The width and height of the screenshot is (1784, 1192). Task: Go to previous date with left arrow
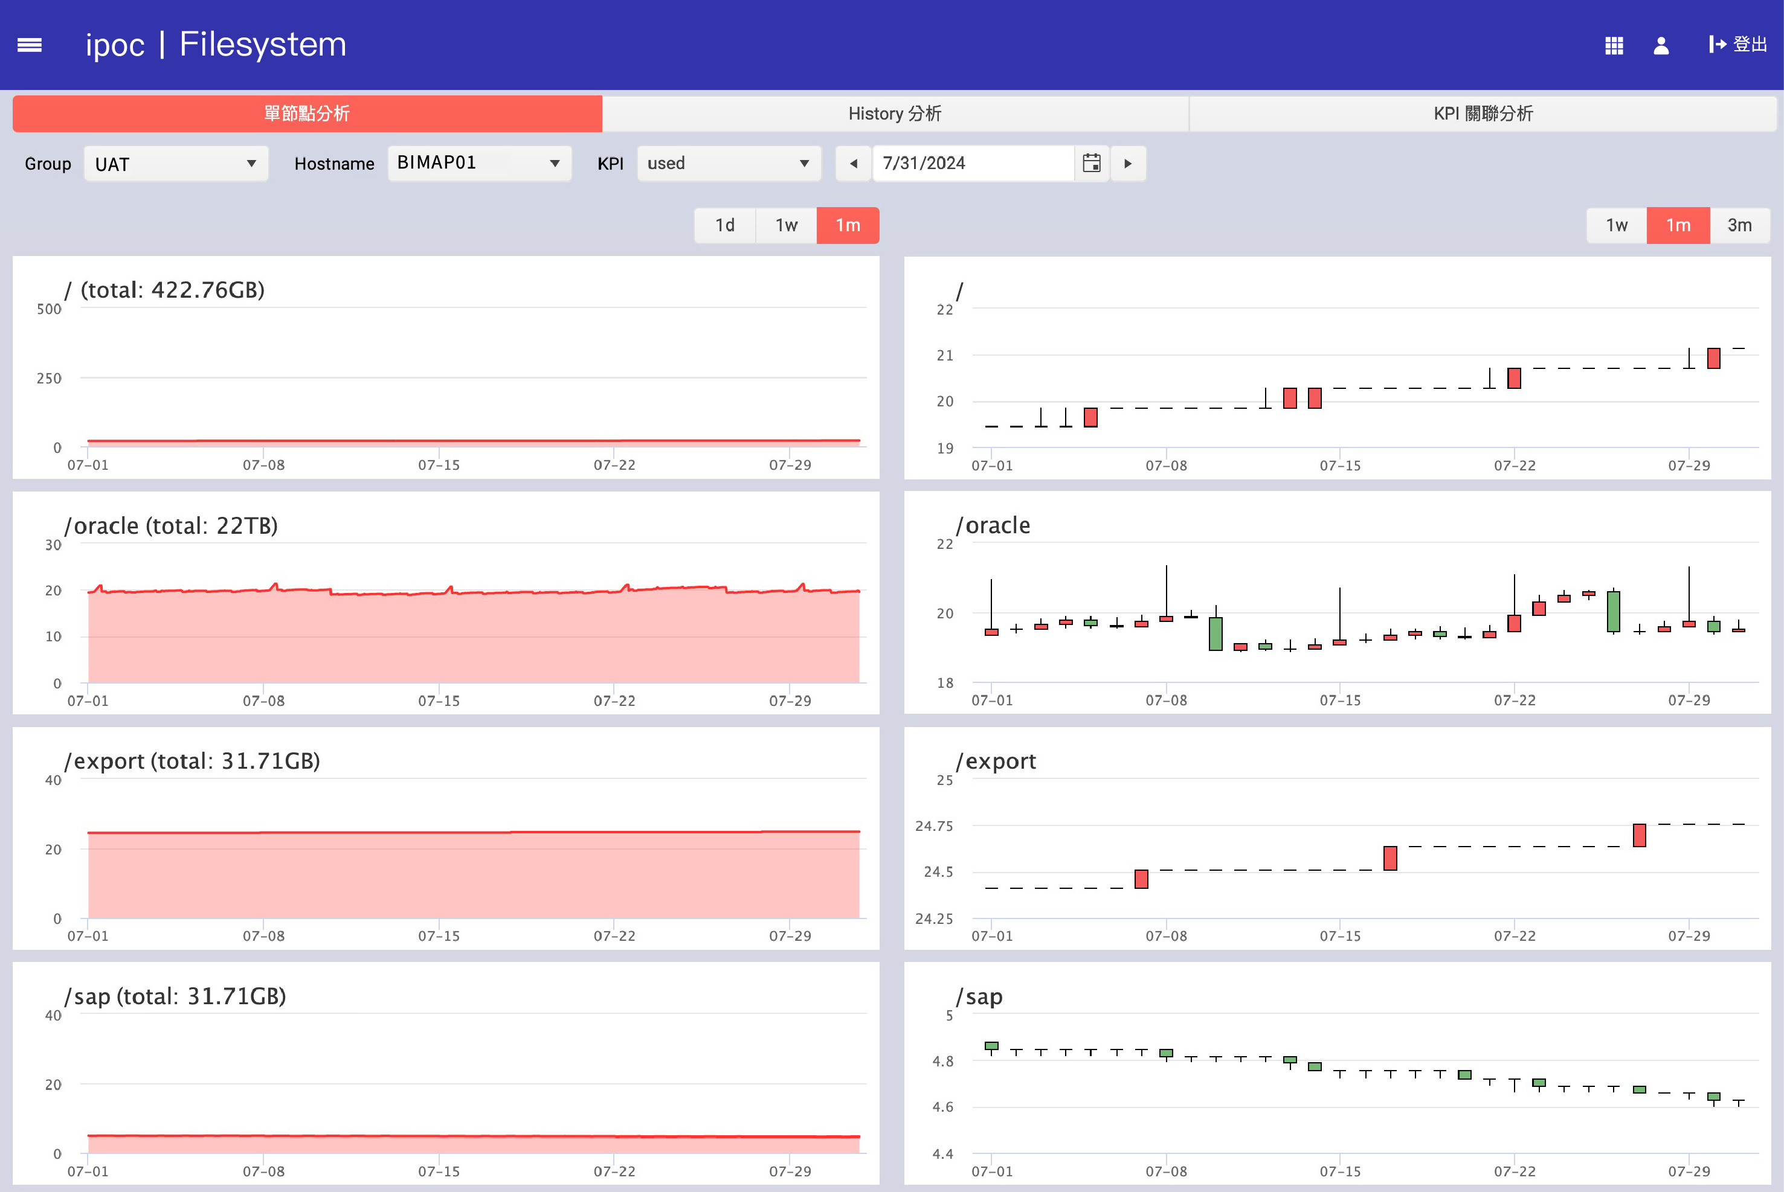[x=853, y=164]
